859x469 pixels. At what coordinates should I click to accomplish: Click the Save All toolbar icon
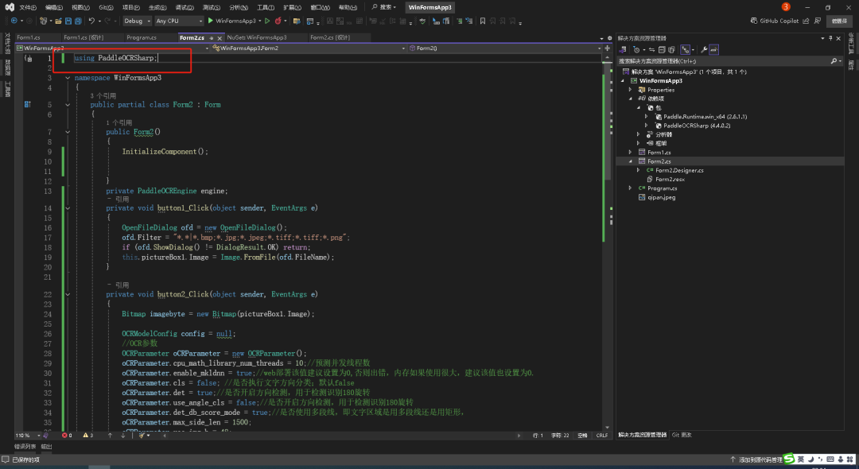point(77,21)
